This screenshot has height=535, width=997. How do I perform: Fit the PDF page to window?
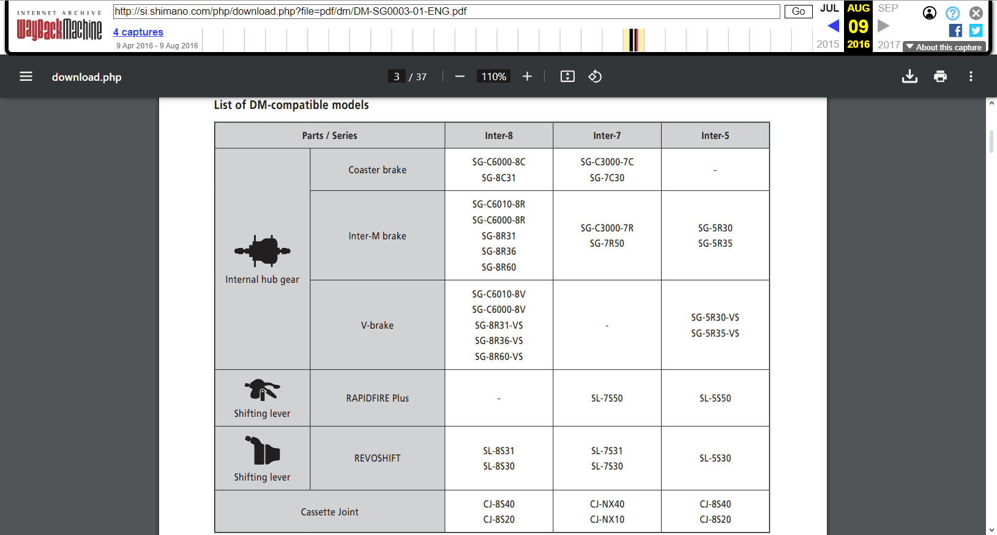point(567,77)
